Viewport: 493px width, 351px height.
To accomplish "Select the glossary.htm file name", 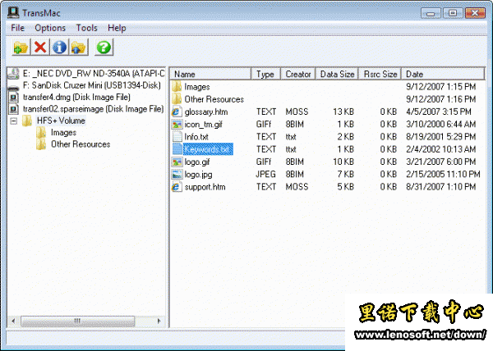I will (x=206, y=112).
